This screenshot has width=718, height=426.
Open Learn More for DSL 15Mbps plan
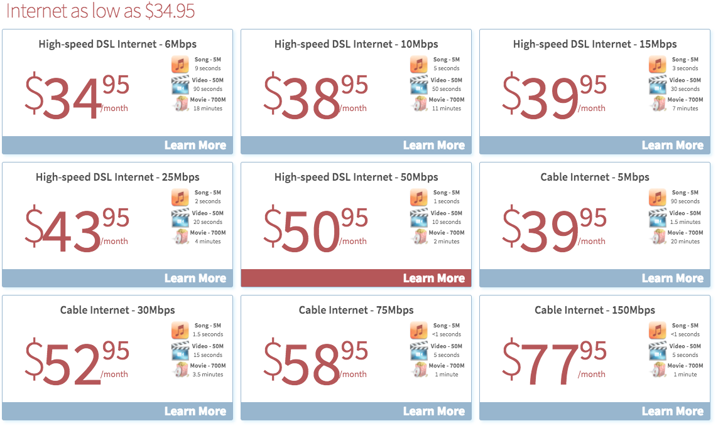tap(672, 145)
